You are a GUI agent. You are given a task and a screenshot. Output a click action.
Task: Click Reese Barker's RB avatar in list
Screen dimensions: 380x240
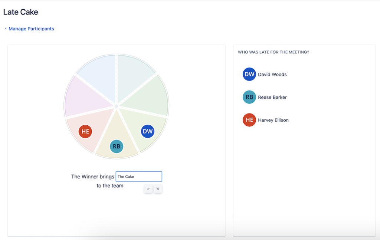click(x=249, y=97)
